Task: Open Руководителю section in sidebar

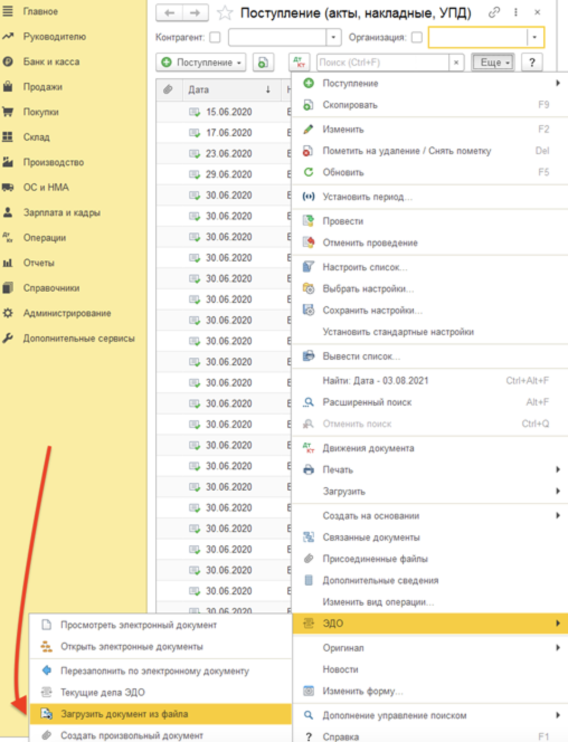Action: tap(54, 36)
